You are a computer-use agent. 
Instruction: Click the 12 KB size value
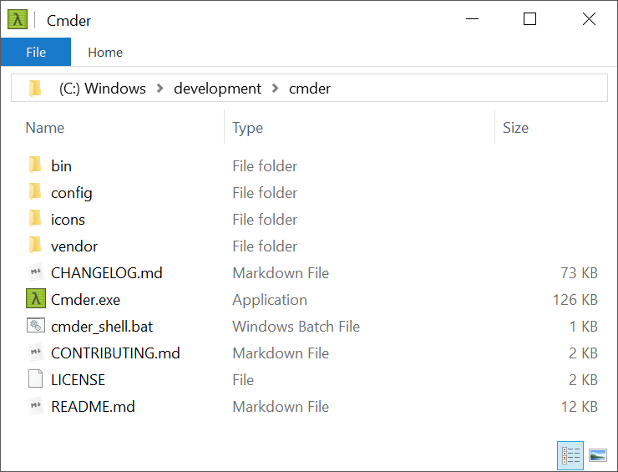(x=580, y=407)
